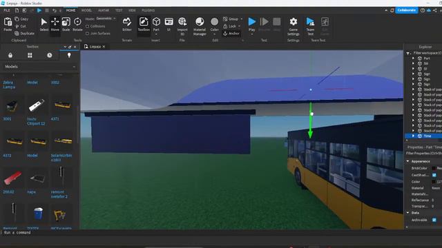Open Import 3D

(182, 26)
